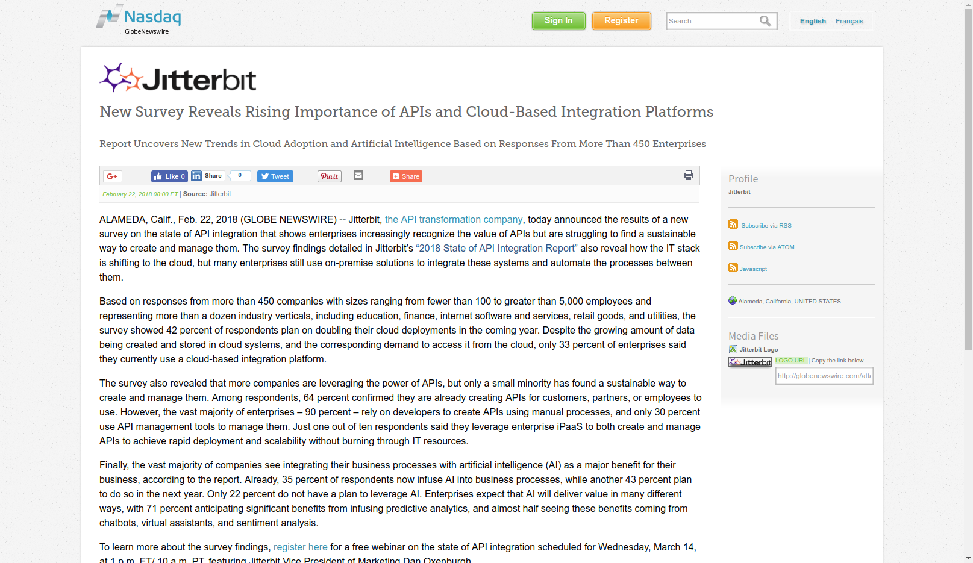Click the article headline title

pyautogui.click(x=406, y=112)
